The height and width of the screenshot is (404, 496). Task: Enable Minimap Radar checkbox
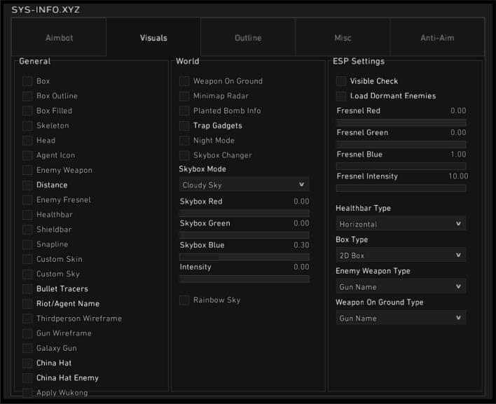[184, 97]
